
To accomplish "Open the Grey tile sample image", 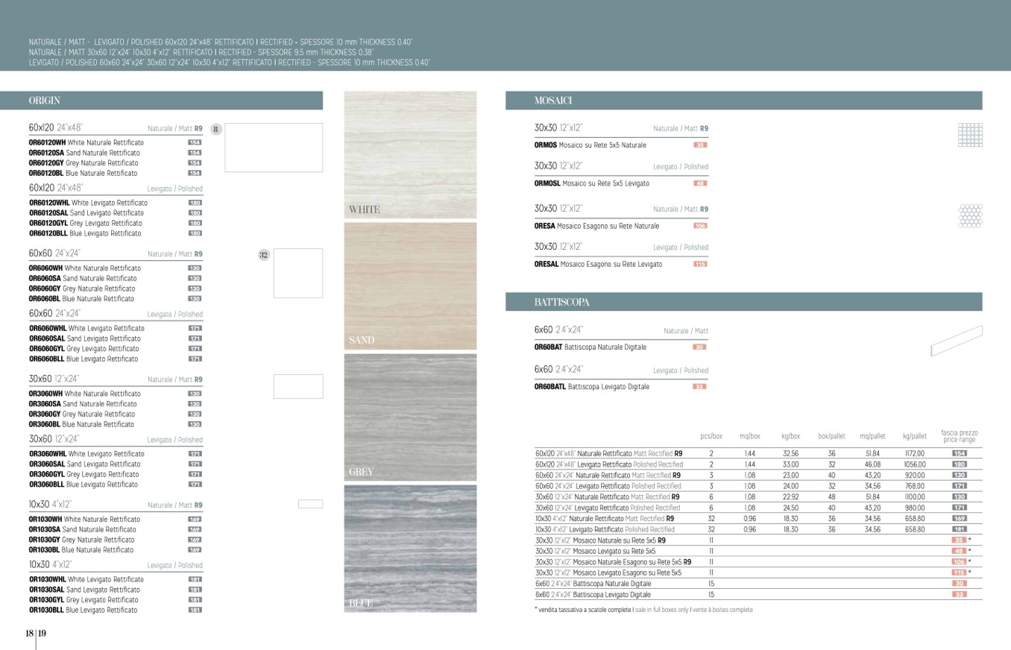I will (x=410, y=417).
